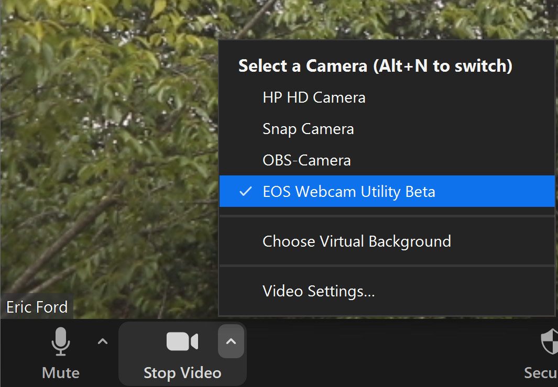Select Snap Camera as video source

[308, 129]
